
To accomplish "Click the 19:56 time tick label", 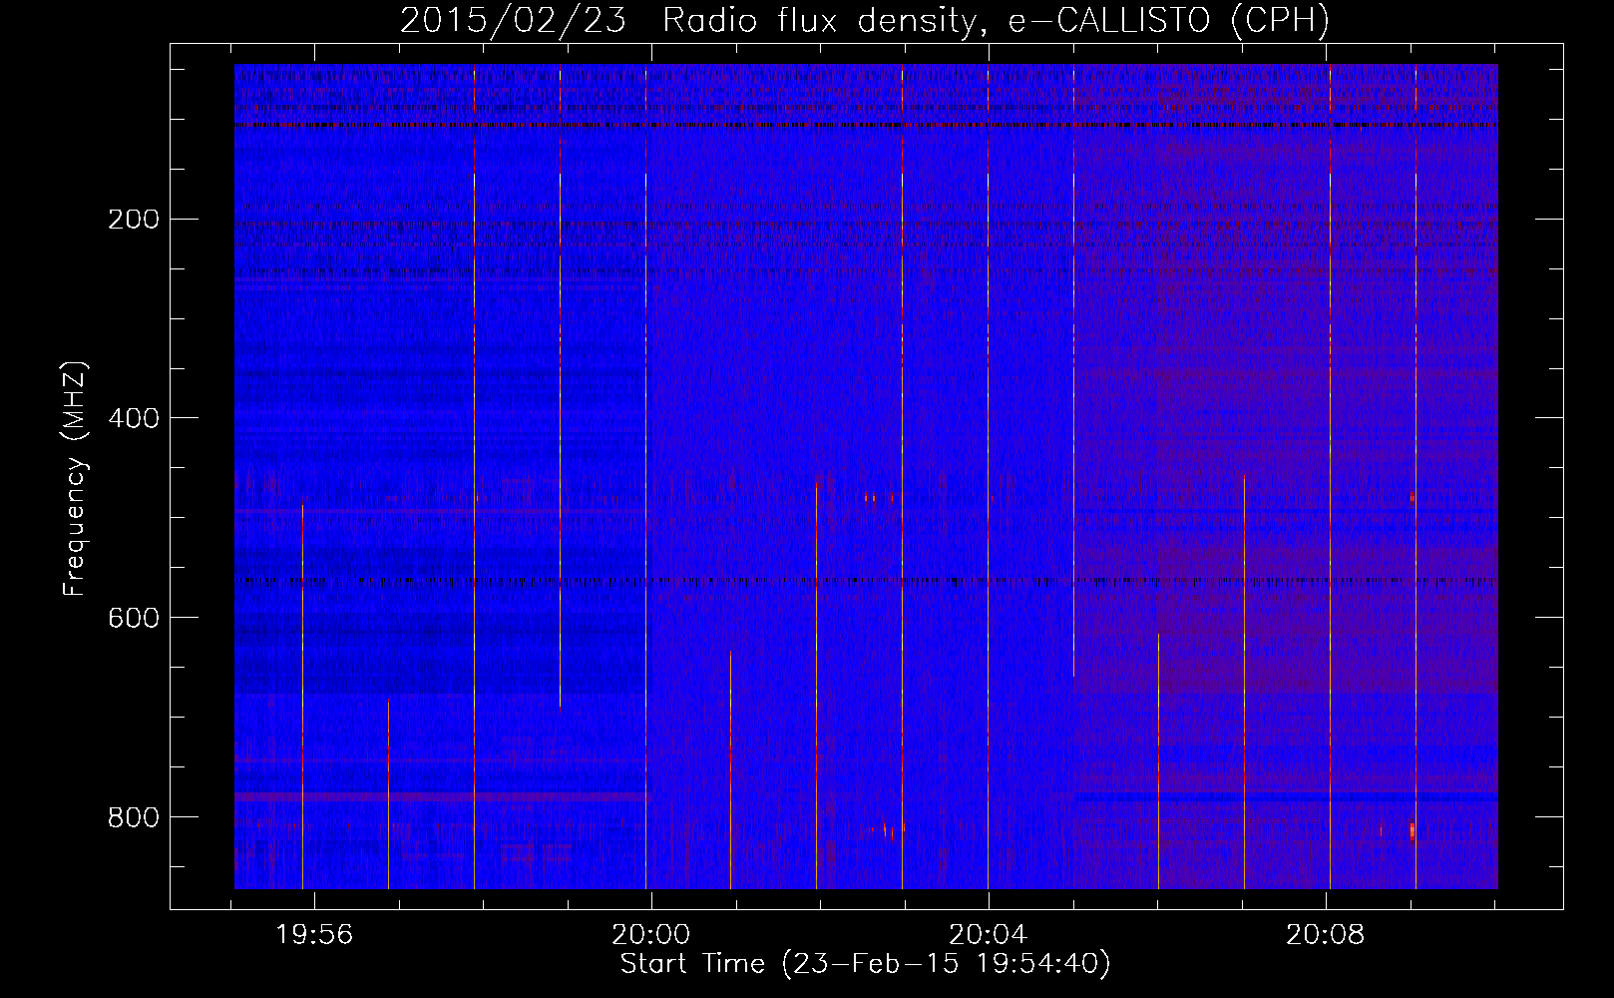I will (x=314, y=935).
